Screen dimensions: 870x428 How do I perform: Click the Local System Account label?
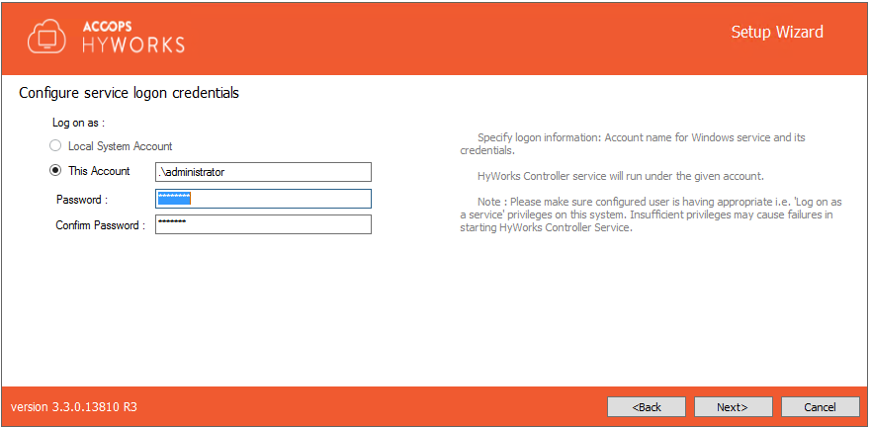click(120, 146)
